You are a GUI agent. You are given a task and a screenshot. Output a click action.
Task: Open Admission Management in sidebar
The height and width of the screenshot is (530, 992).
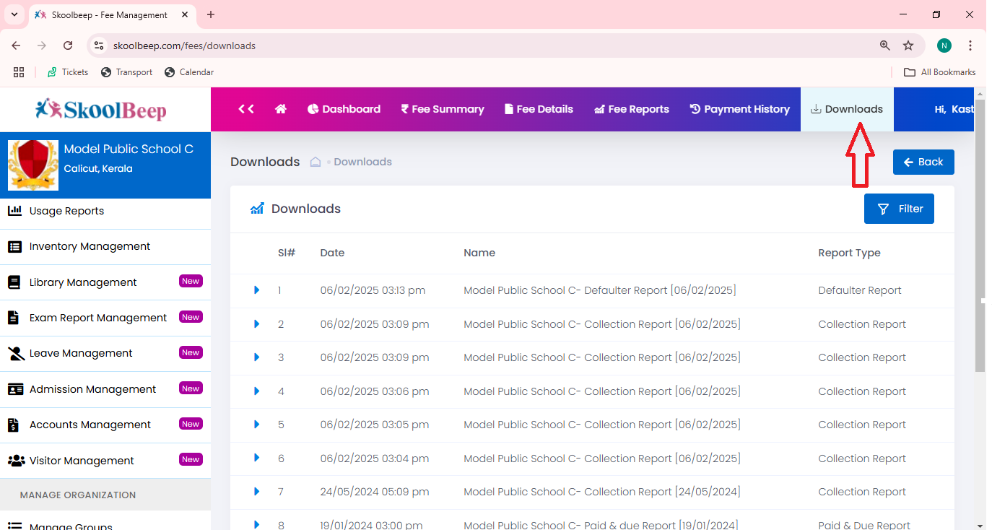click(x=105, y=389)
